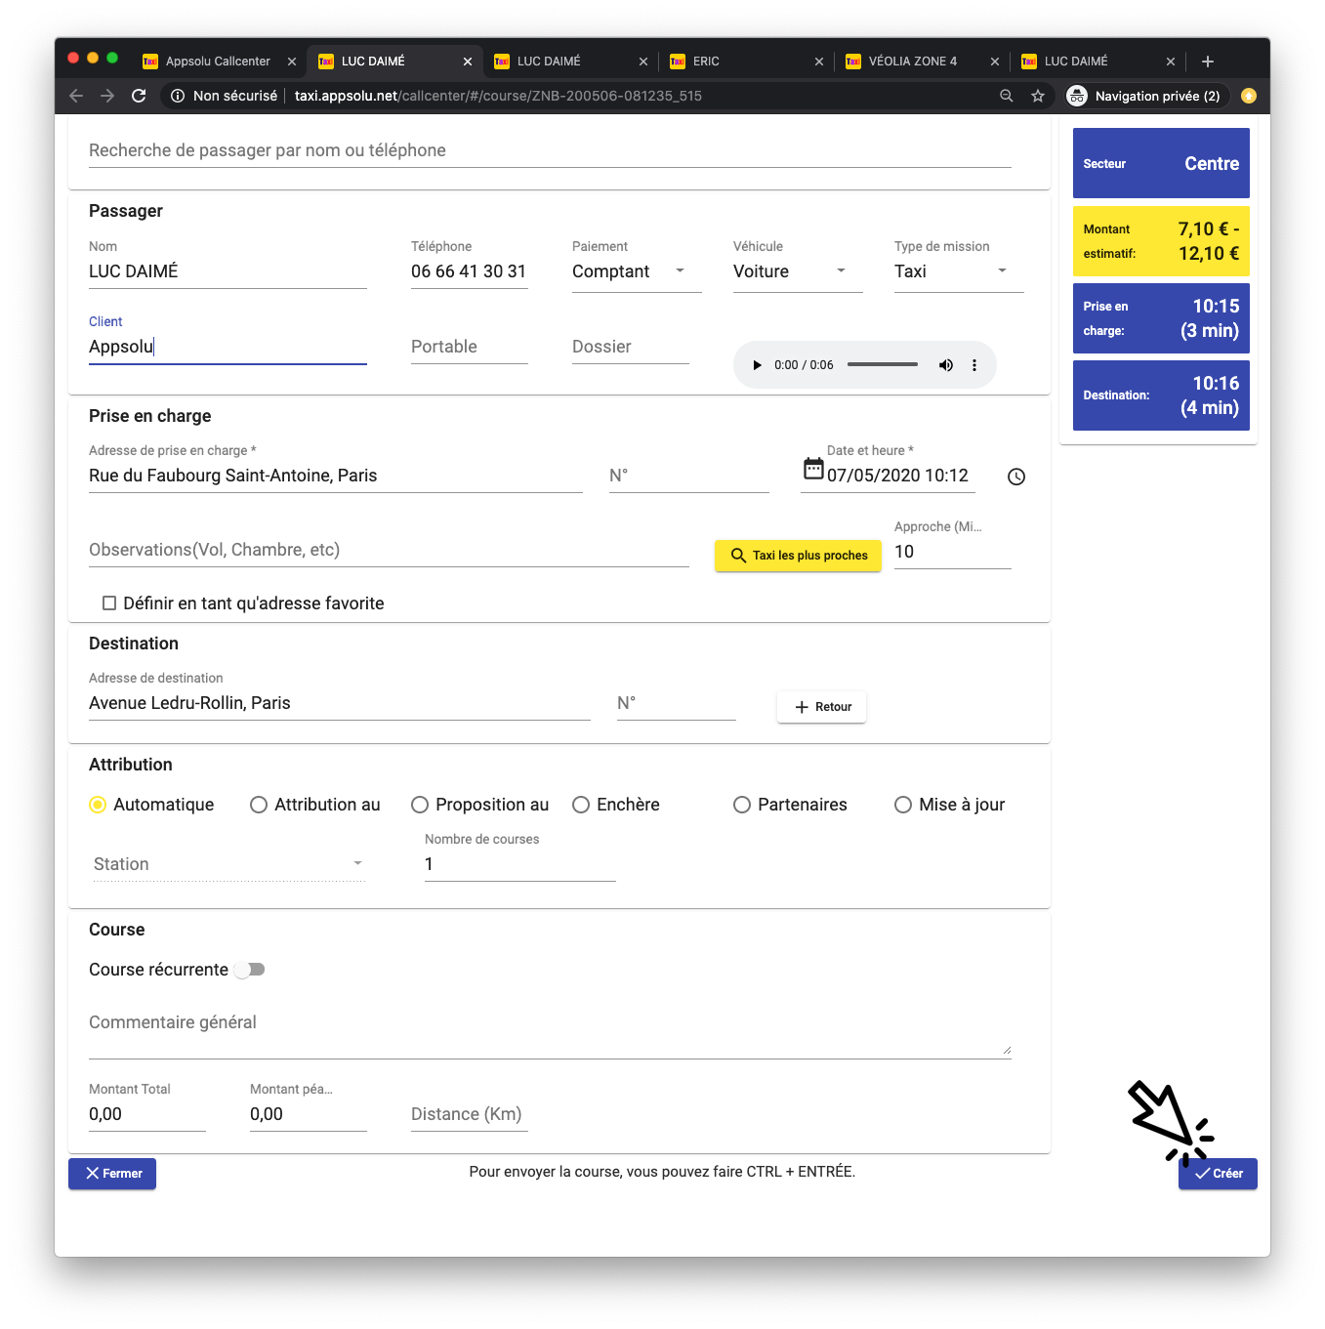Open a new browser tab
Image resolution: width=1325 pixels, height=1329 pixels.
(x=1208, y=62)
